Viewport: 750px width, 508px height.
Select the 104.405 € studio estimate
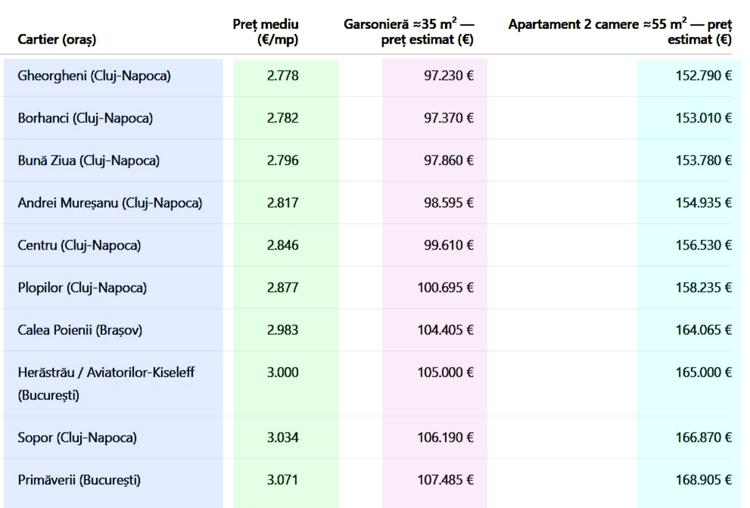(445, 330)
